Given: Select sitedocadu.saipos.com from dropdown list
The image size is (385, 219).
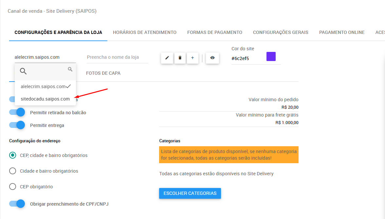Looking at the screenshot, I should click(x=45, y=99).
